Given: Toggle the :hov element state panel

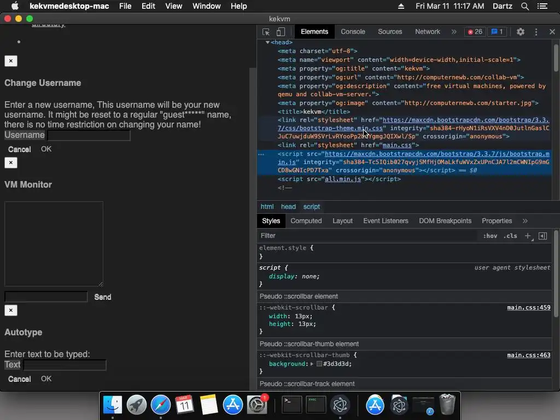Looking at the screenshot, I should (490, 236).
